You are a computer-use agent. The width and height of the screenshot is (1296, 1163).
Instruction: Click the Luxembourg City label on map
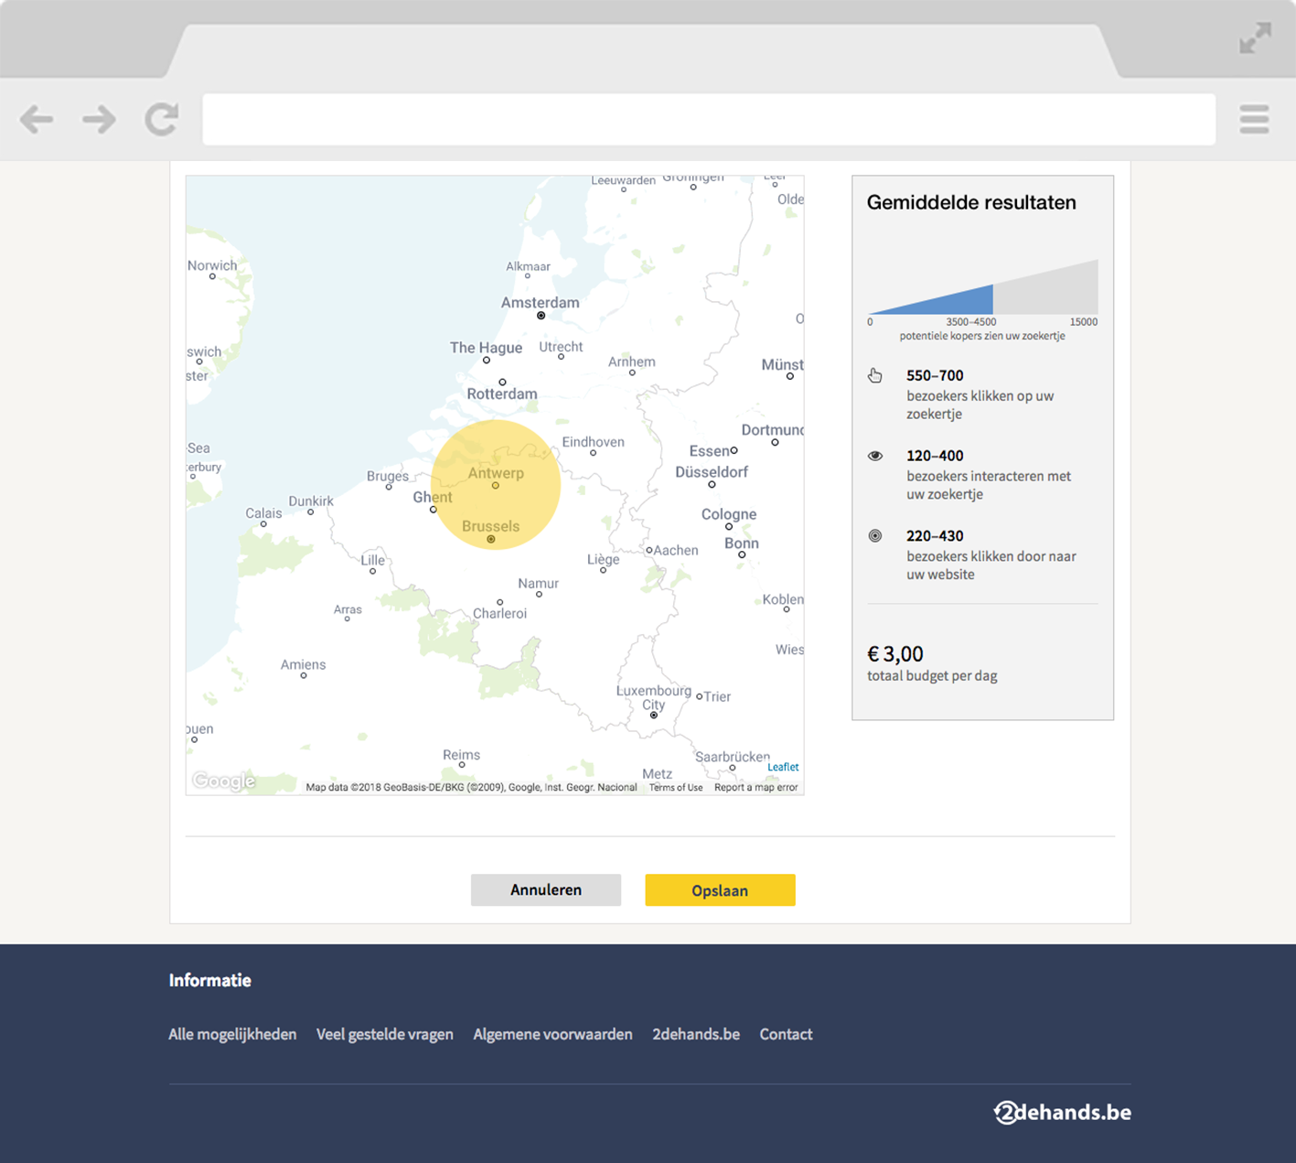click(654, 697)
